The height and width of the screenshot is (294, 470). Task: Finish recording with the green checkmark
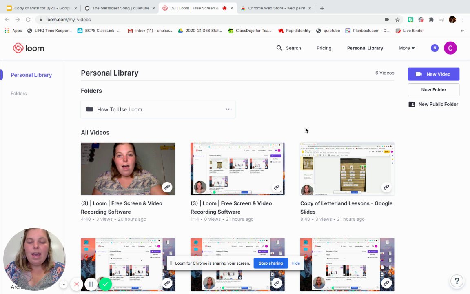(105, 284)
